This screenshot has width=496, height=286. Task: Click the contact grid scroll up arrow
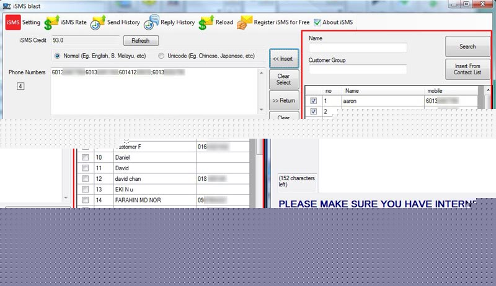tap(488, 90)
